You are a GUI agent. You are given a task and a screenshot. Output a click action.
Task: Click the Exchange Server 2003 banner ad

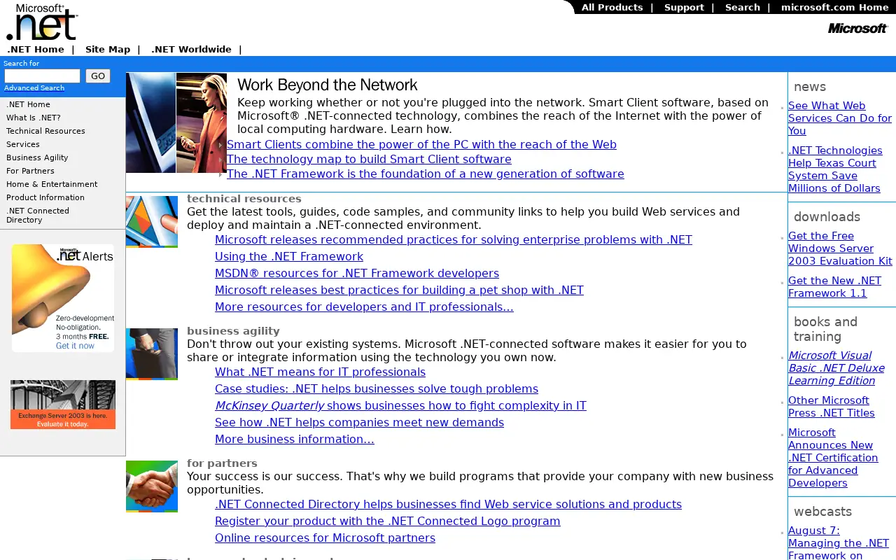coord(63,405)
